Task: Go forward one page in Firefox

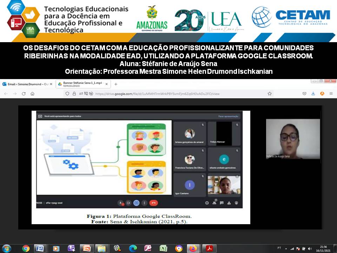Action: 15,93
